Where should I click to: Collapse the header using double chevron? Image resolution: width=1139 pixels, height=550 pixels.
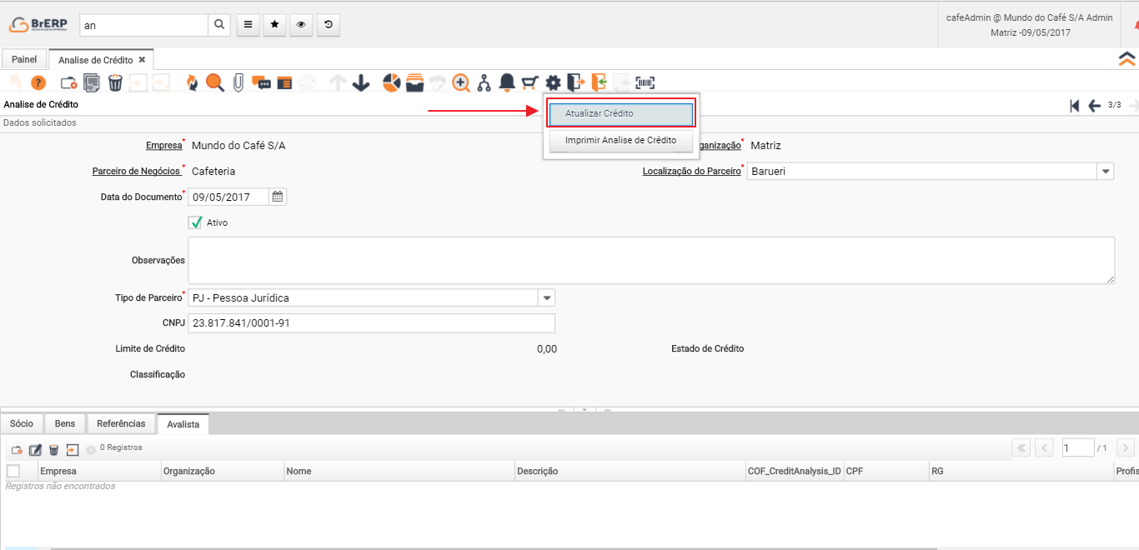(1126, 59)
